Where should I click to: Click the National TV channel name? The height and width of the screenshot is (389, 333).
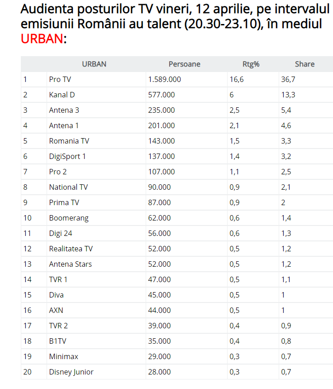click(68, 187)
